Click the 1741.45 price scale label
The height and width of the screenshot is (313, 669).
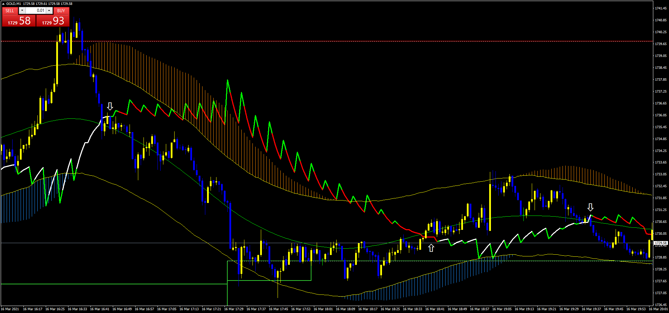pos(661,8)
